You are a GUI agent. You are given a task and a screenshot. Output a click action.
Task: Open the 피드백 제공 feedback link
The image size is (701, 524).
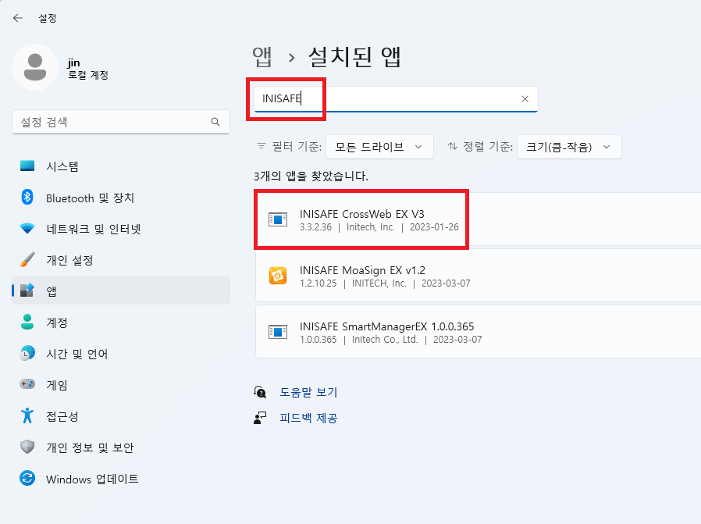pyautogui.click(x=304, y=419)
